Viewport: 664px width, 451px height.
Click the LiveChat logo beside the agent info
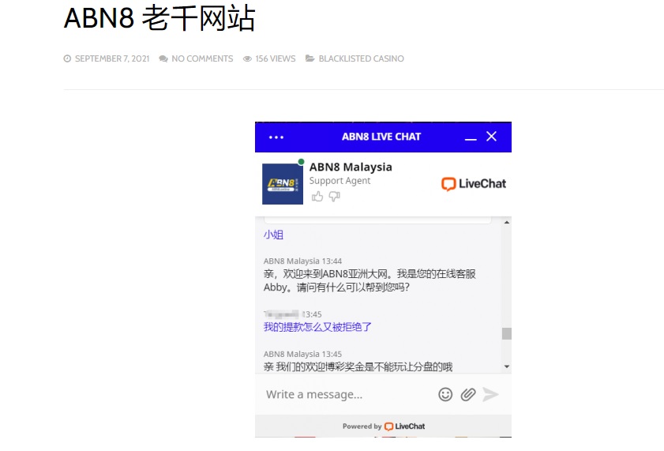[x=474, y=184]
